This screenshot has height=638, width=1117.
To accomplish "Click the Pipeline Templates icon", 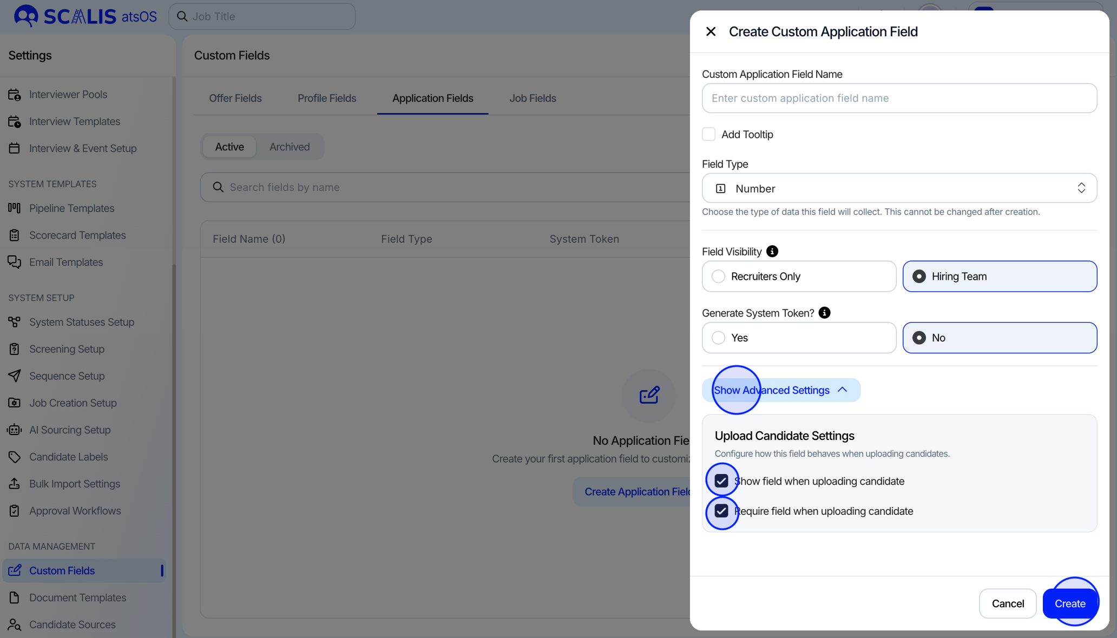I will click(x=15, y=208).
